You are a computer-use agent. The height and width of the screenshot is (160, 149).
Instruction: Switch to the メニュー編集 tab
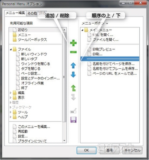click(15, 13)
